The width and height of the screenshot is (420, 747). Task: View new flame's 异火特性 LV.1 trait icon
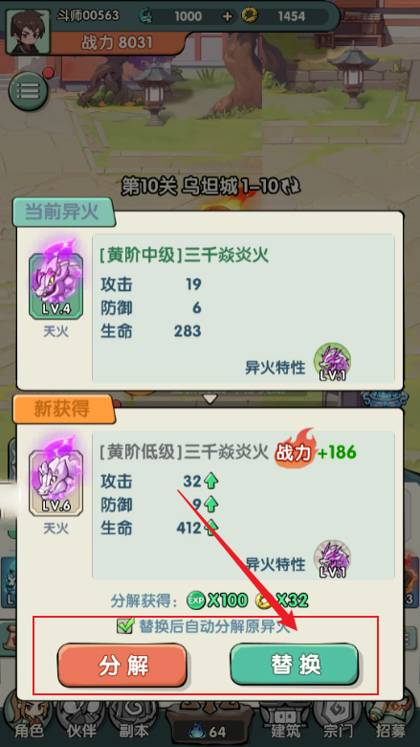pyautogui.click(x=332, y=559)
